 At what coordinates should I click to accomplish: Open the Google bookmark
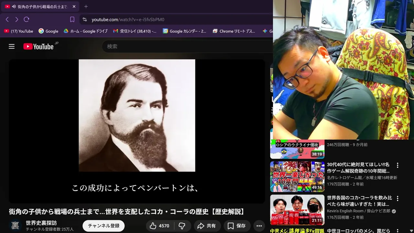click(x=48, y=31)
